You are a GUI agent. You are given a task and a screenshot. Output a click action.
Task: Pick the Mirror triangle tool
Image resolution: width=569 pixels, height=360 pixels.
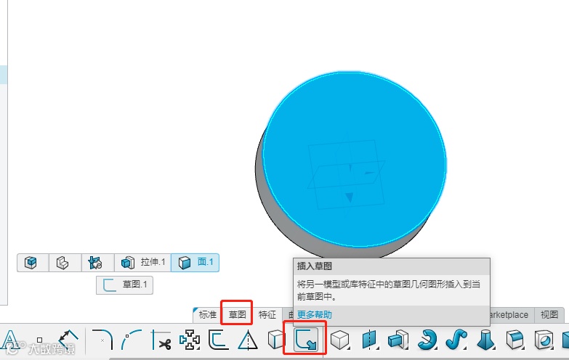(248, 340)
